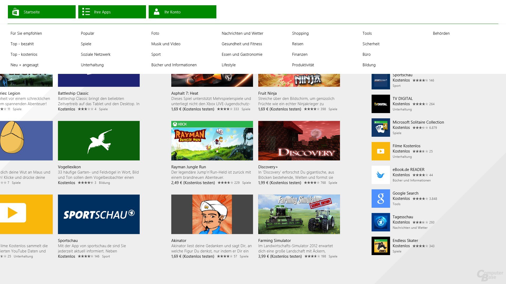Click the eBook.de READER bird icon
Image resolution: width=506 pixels, height=284 pixels.
click(x=381, y=175)
